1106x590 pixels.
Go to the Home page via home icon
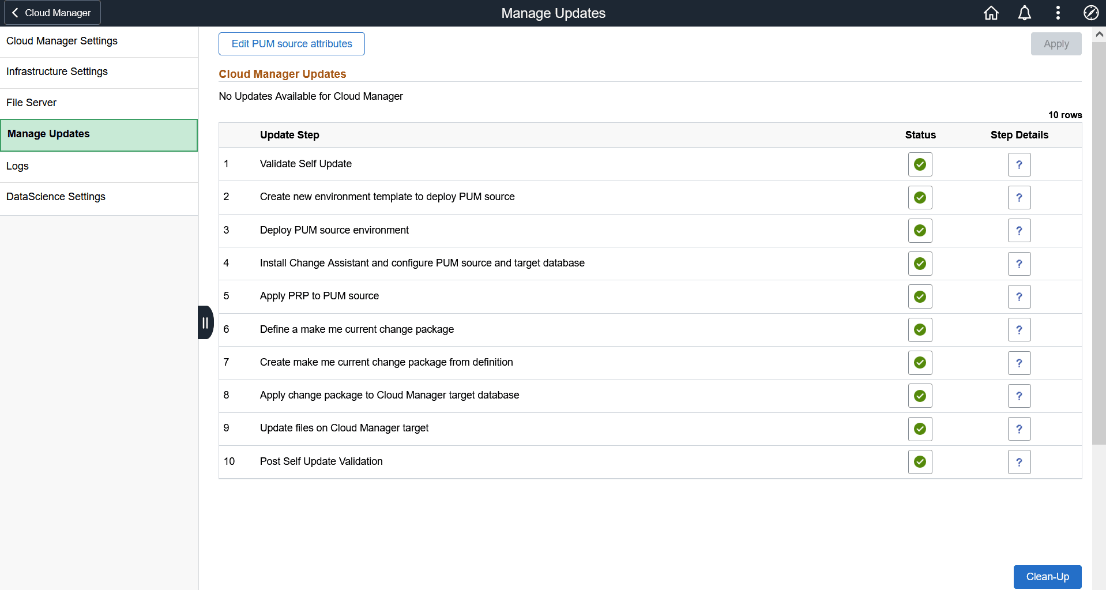pyautogui.click(x=991, y=12)
